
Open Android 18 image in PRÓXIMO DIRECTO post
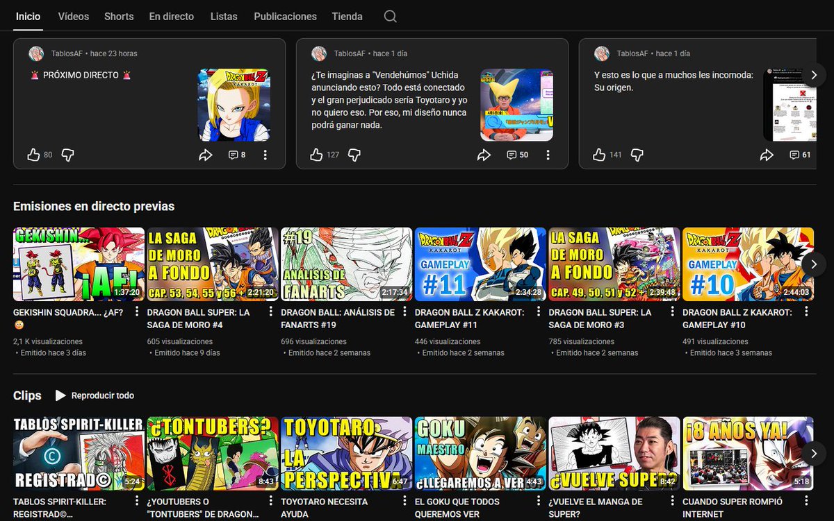pos(234,105)
